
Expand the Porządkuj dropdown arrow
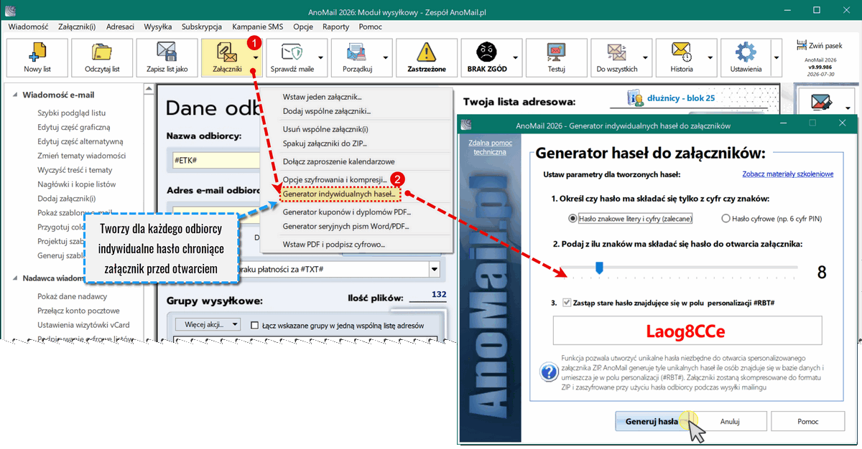[386, 57]
